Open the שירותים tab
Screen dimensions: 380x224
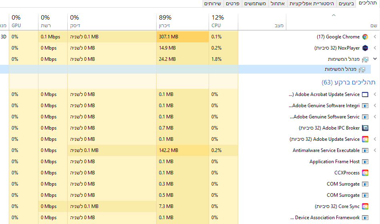click(212, 4)
